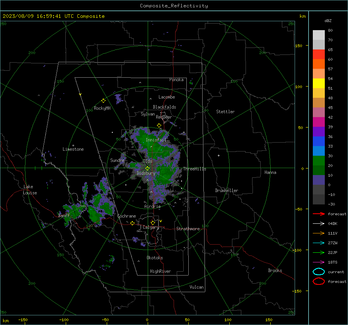Click the green swatch at 30 dBZ

click(319, 160)
